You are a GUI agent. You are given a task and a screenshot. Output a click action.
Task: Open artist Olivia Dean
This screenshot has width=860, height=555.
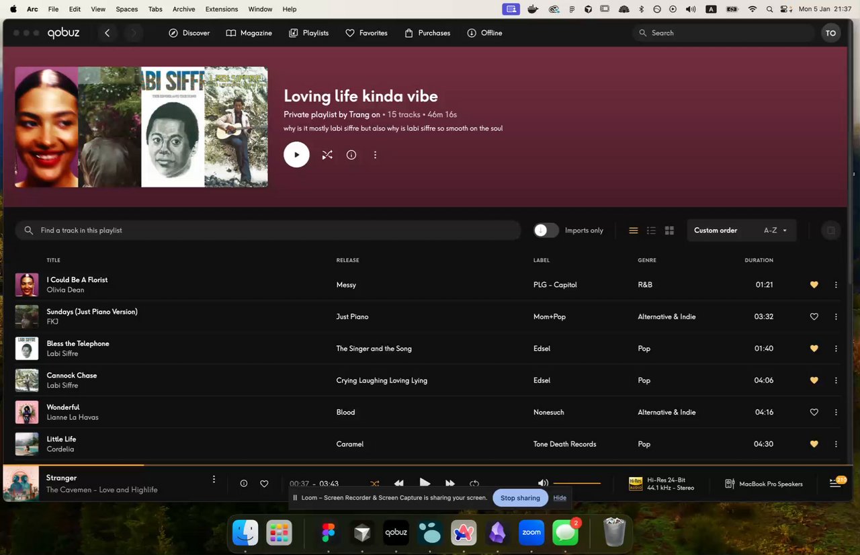(x=65, y=290)
